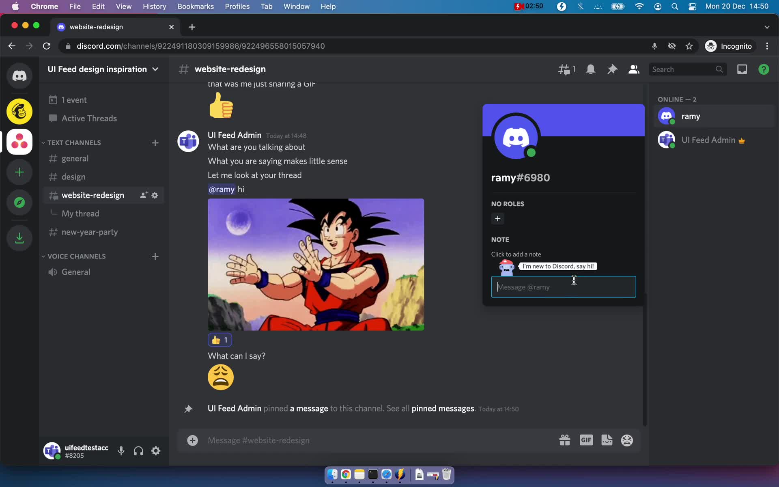Click the pinned messages link

point(443,409)
